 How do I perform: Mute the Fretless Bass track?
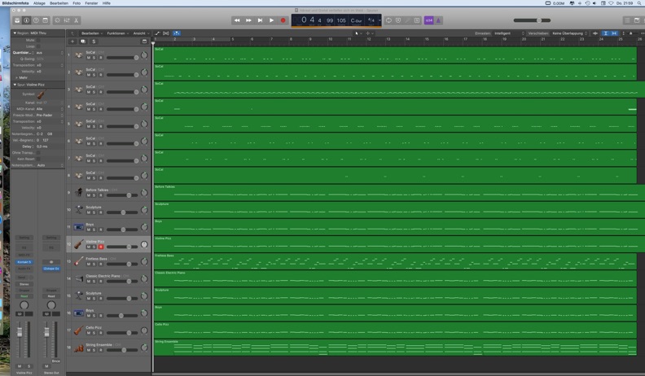point(89,265)
